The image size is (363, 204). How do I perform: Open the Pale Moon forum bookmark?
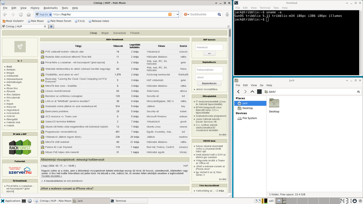(59, 21)
